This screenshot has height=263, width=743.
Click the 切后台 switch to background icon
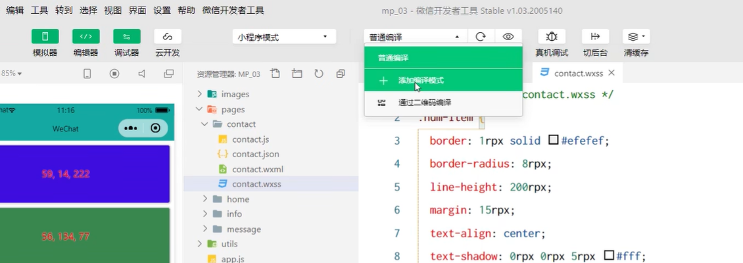[x=595, y=36]
